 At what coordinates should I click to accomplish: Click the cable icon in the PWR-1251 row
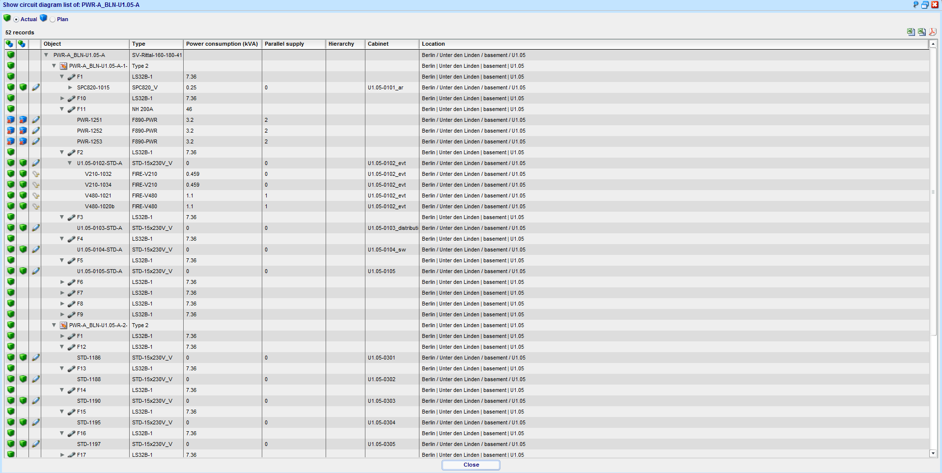35,120
